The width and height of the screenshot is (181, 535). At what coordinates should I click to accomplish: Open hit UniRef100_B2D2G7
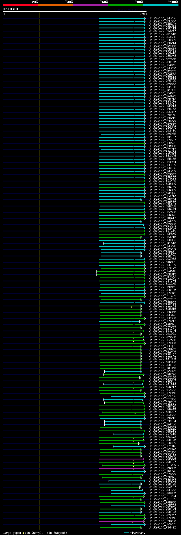click(162, 412)
